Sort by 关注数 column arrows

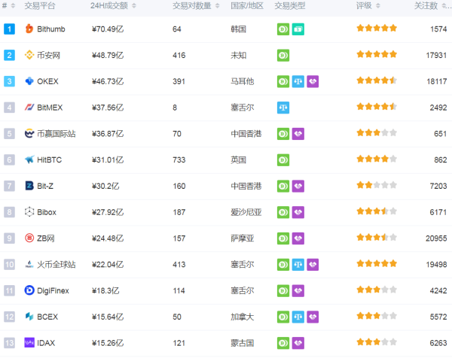pos(444,5)
